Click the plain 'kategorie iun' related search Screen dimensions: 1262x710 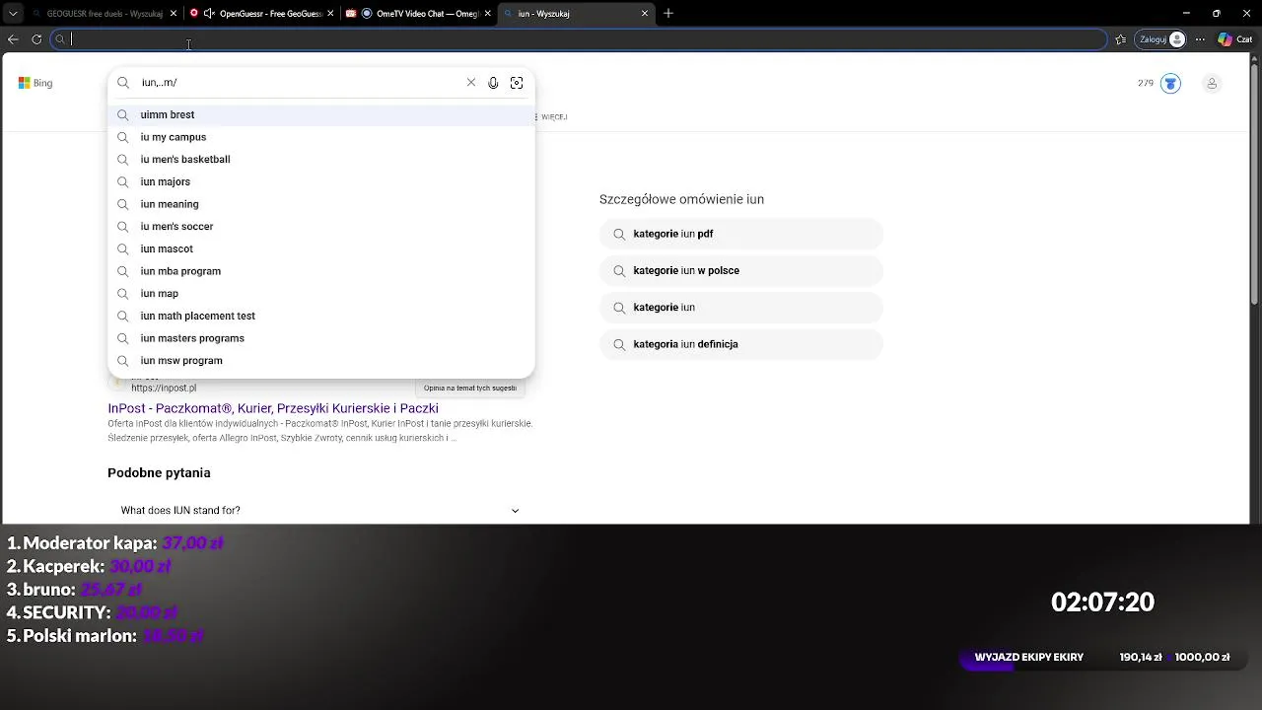point(741,307)
